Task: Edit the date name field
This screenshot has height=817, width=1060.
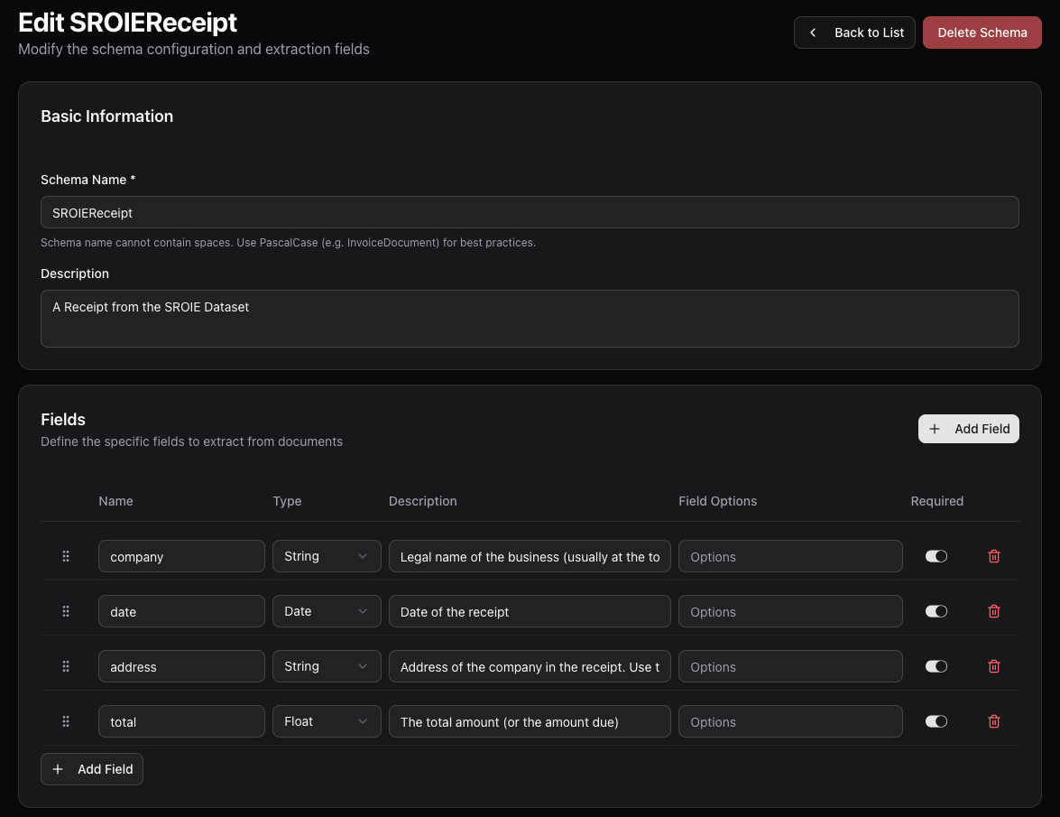Action: (x=181, y=611)
